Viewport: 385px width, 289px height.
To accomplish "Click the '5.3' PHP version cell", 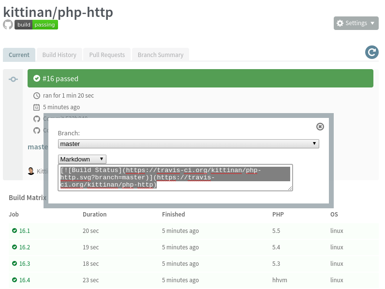I will (x=276, y=264).
